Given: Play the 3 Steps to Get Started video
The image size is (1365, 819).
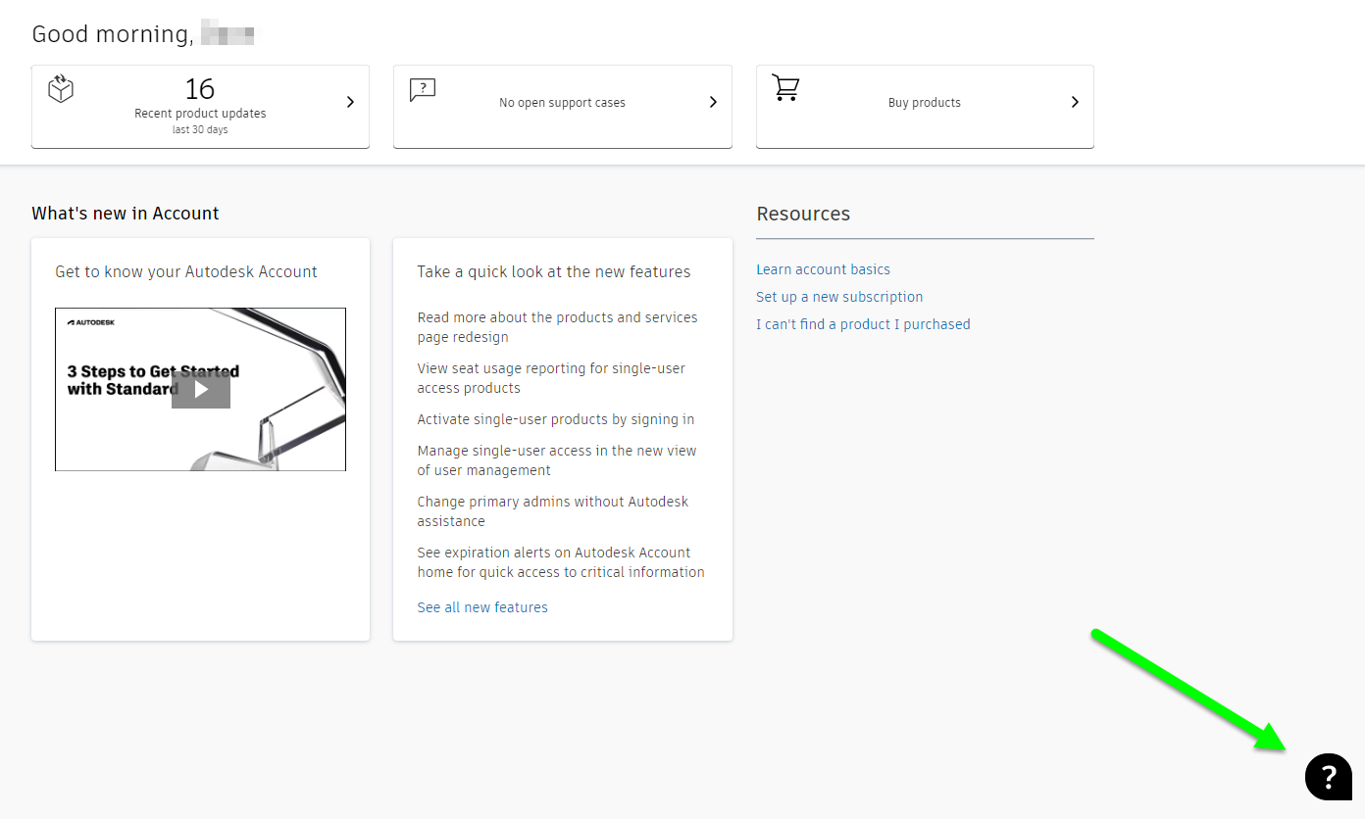Looking at the screenshot, I should click(201, 389).
